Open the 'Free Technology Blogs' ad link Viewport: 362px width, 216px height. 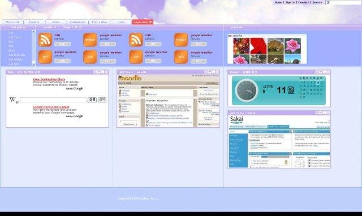click(49, 79)
